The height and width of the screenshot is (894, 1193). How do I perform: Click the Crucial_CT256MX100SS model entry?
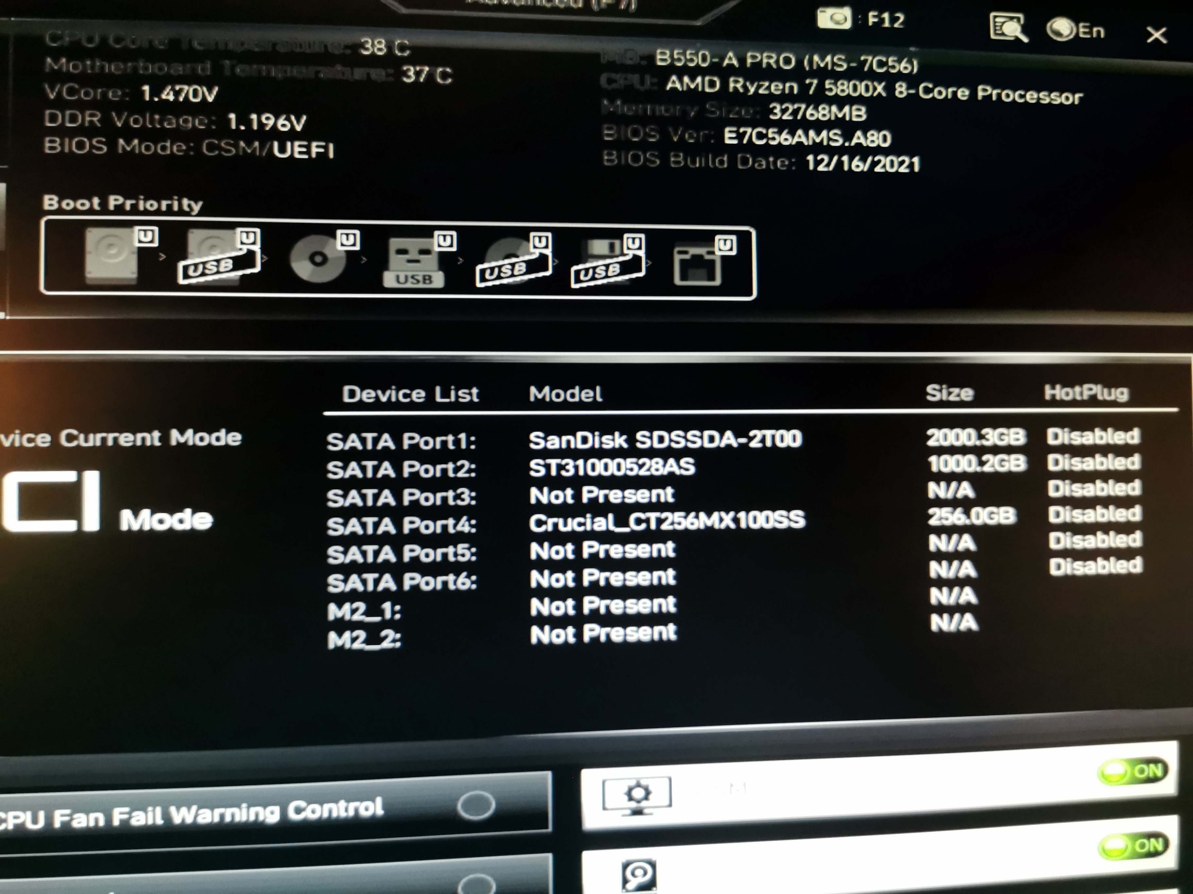[667, 521]
